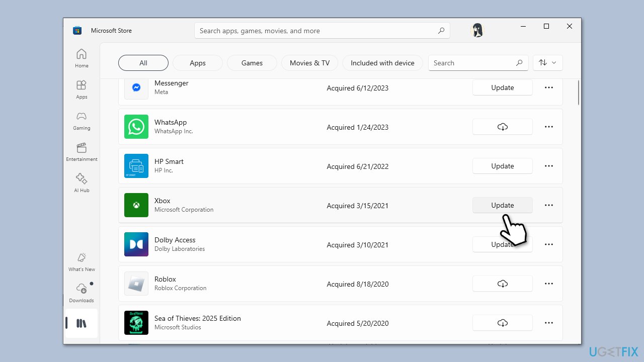Switch to the Movies & TV tab
This screenshot has width=644, height=362.
309,62
